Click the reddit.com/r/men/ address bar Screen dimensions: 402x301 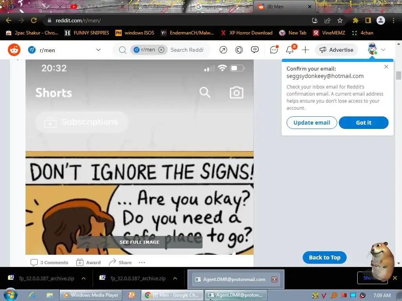coord(78,20)
